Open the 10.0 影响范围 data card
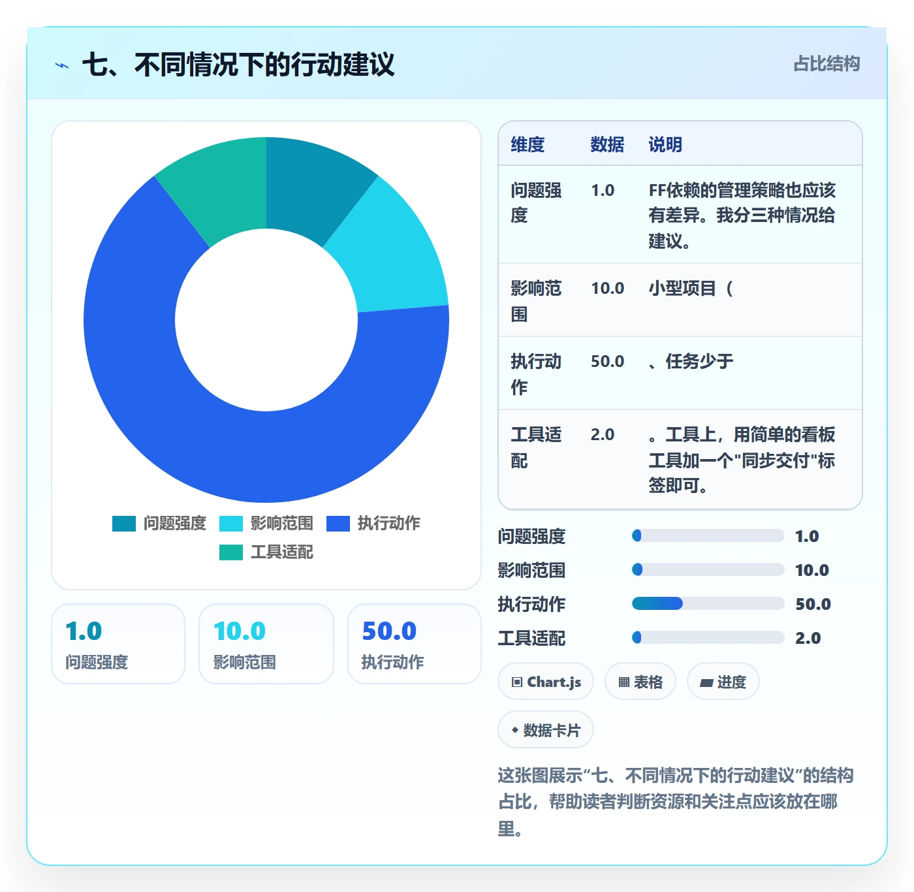The width and height of the screenshot is (914, 892). point(266,644)
